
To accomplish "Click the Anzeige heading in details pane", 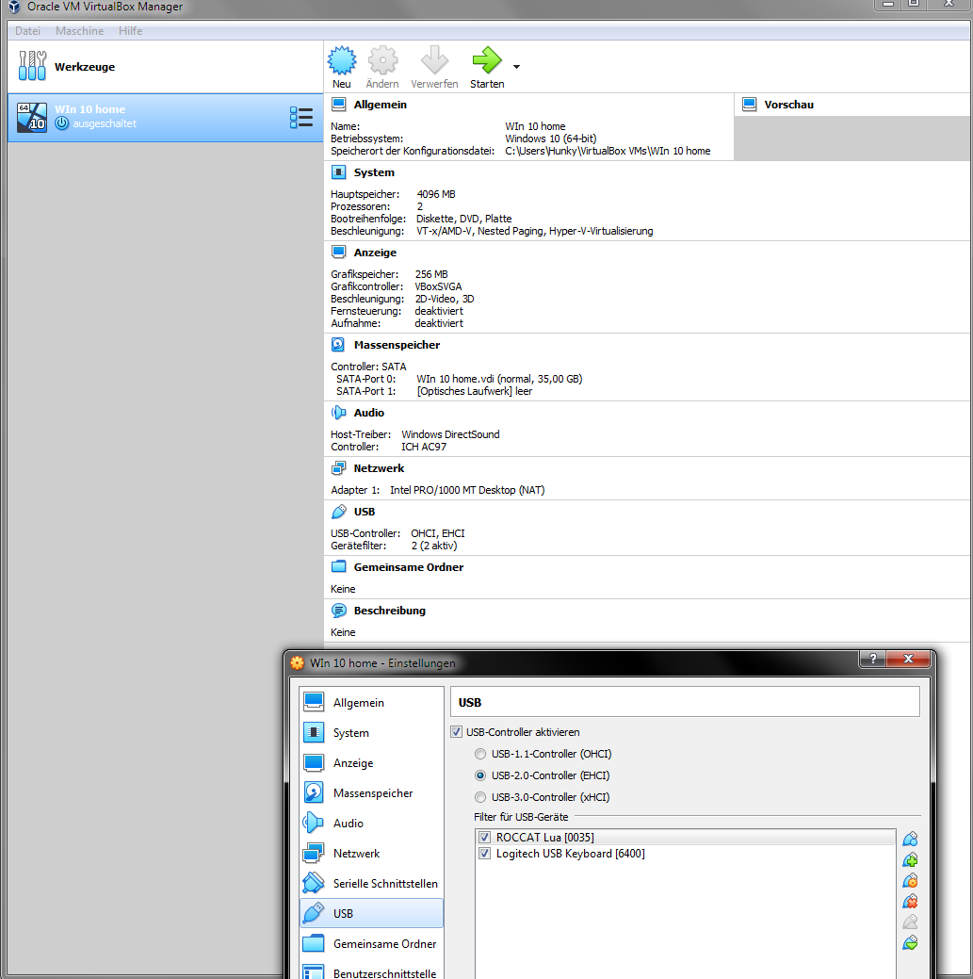I will 375,253.
